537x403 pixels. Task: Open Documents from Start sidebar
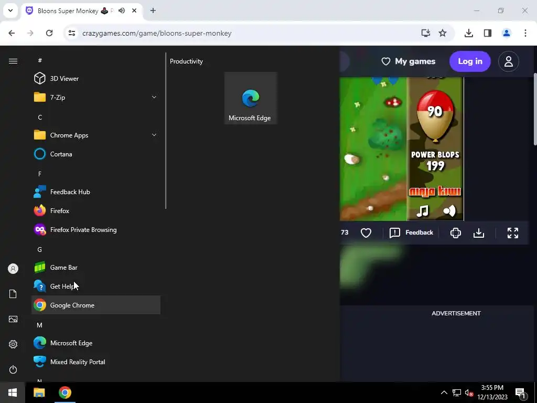point(13,294)
